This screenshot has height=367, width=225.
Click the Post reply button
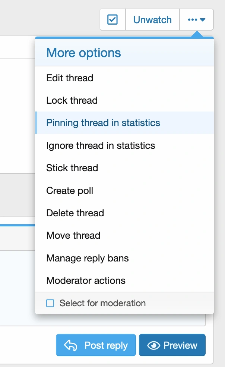96,345
